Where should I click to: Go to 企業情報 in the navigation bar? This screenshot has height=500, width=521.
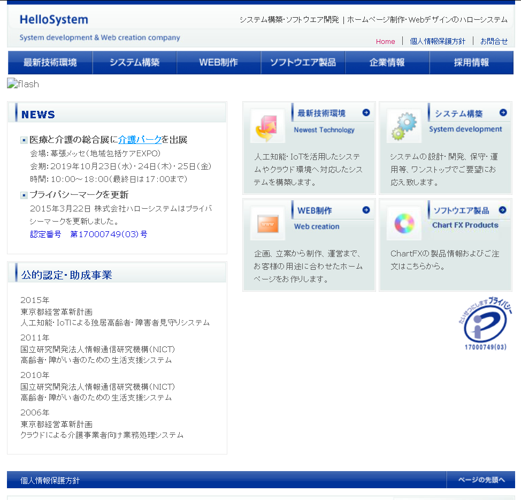[x=387, y=63]
